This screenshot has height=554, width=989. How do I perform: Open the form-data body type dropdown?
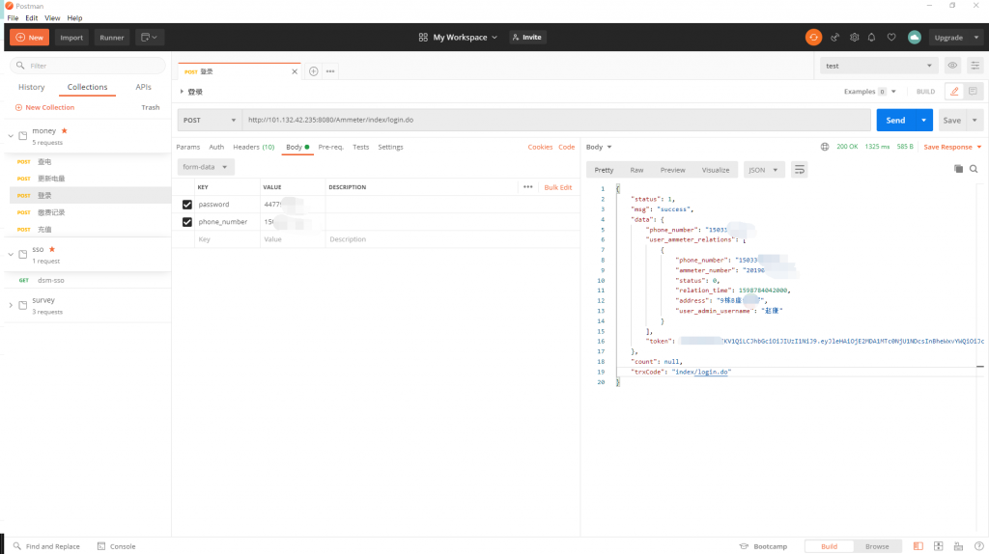pyautogui.click(x=208, y=167)
